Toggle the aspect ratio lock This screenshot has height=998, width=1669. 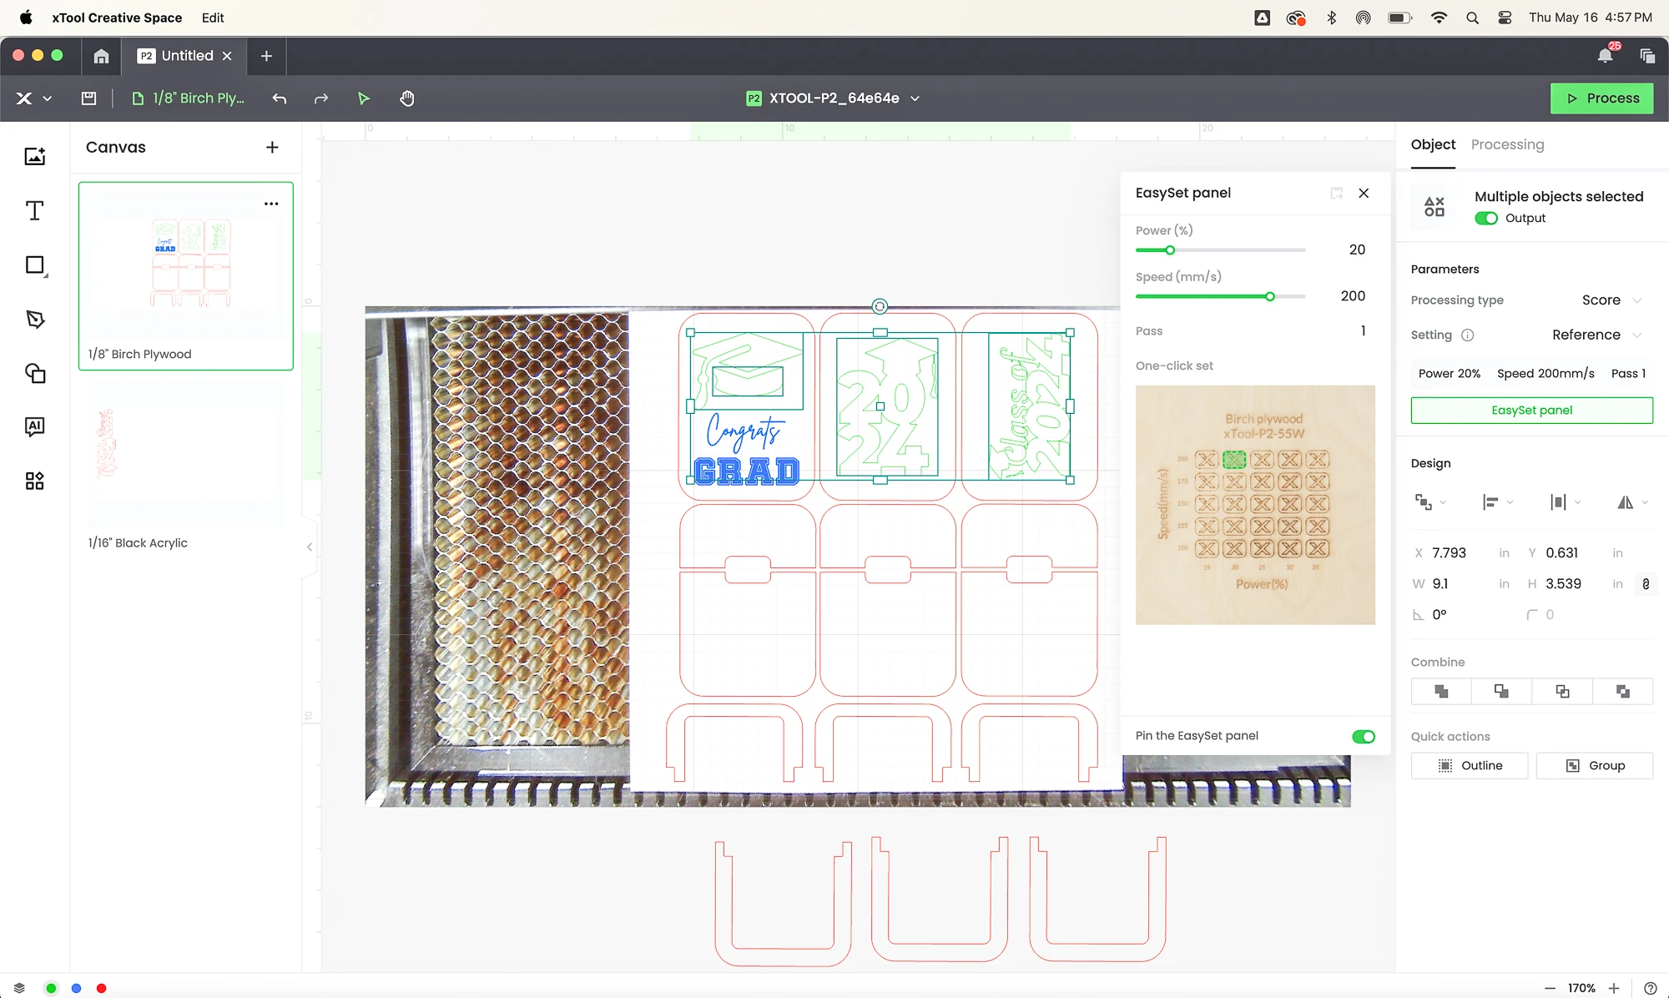(1646, 584)
